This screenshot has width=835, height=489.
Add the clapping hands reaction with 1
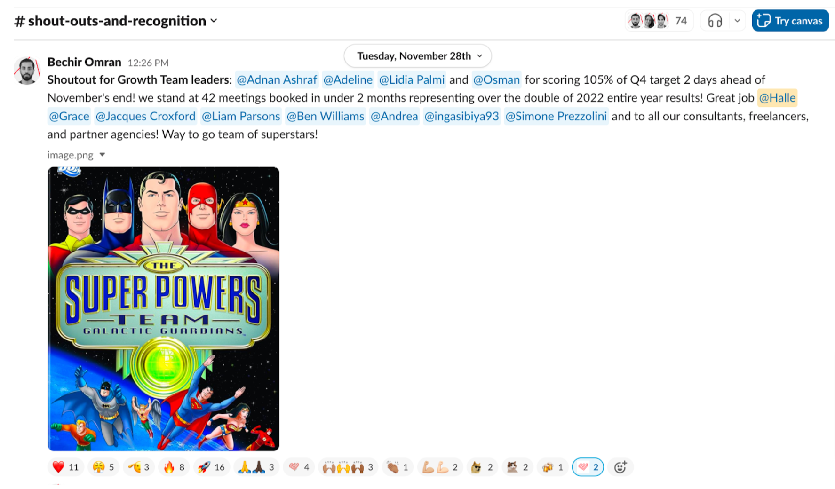pos(398,467)
